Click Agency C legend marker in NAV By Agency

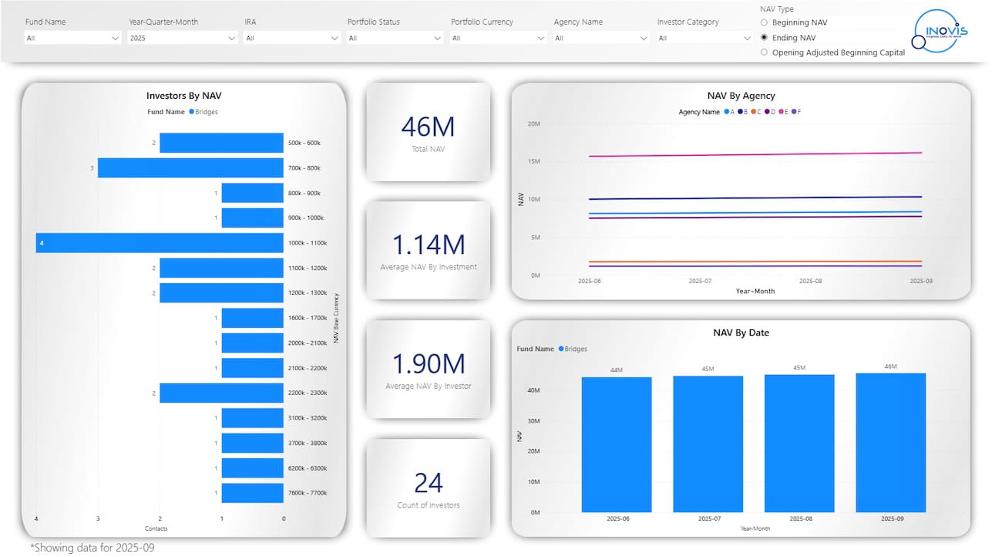pos(754,112)
